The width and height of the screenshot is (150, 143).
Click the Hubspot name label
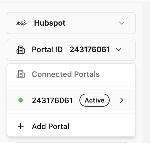tap(50, 23)
